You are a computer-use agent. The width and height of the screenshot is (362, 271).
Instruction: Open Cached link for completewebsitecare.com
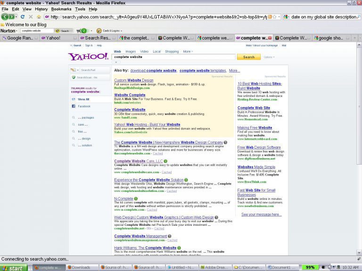click(166, 172)
